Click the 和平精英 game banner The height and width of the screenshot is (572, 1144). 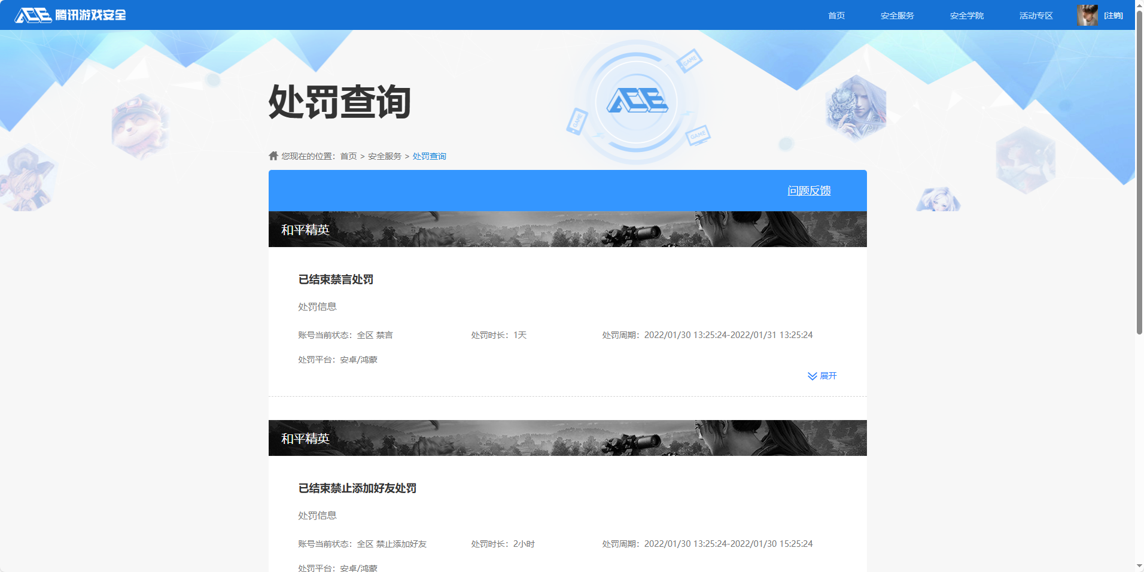coord(567,229)
